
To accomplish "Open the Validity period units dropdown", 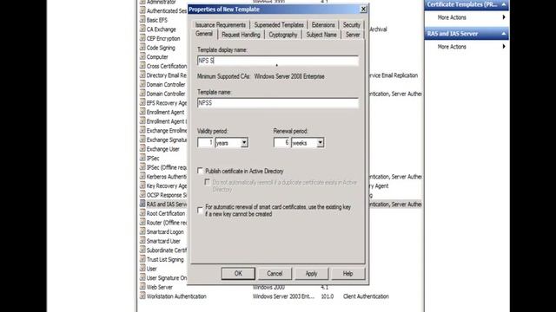I will [x=244, y=142].
